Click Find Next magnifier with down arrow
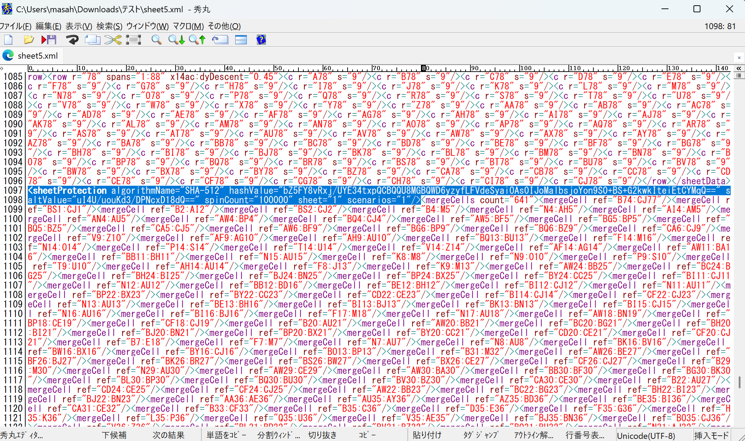Viewport: 745px width, 441px height. (176, 40)
